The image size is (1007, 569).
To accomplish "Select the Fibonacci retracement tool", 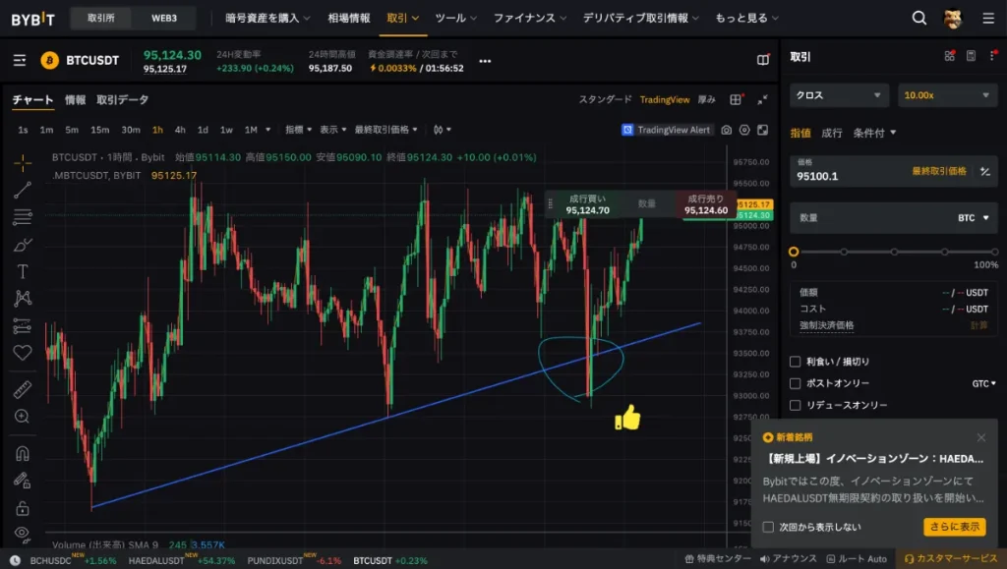I will click(23, 217).
